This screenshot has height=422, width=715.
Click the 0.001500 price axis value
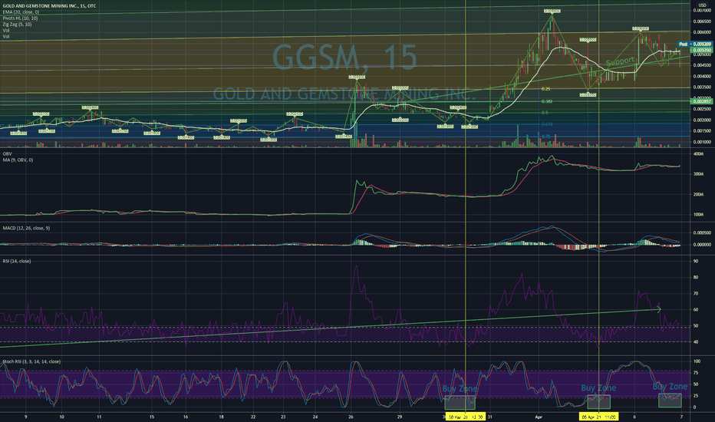pos(702,131)
